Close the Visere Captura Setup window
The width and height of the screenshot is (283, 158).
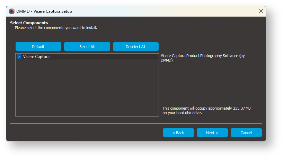pyautogui.click(x=261, y=11)
